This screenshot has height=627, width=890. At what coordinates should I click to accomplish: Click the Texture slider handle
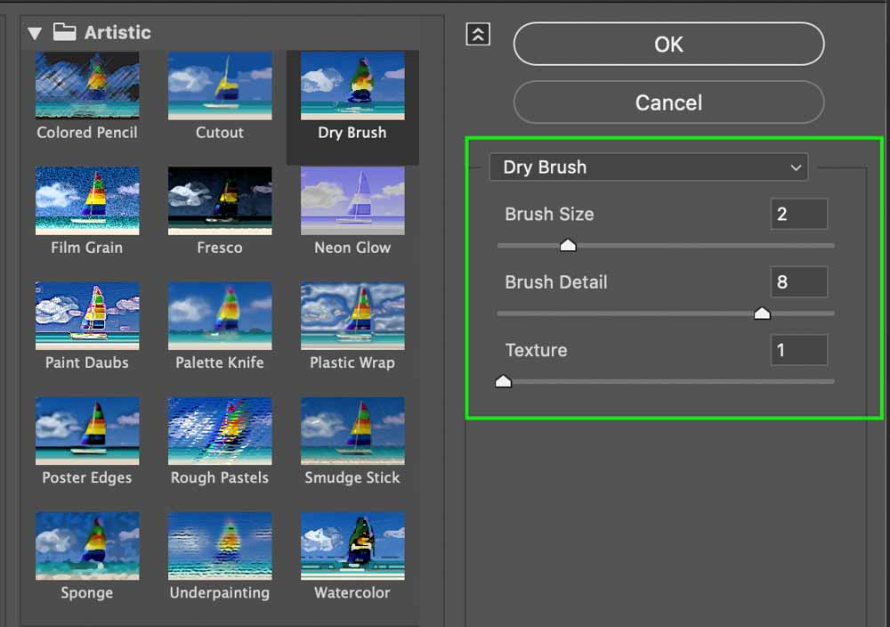(x=504, y=382)
